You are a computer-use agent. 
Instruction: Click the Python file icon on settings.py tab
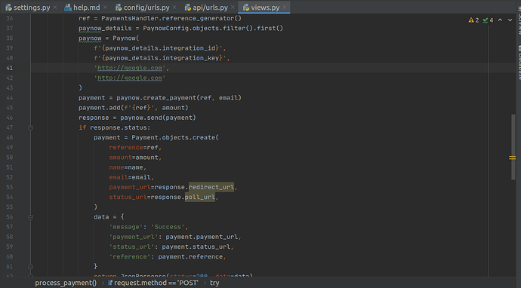coord(8,8)
